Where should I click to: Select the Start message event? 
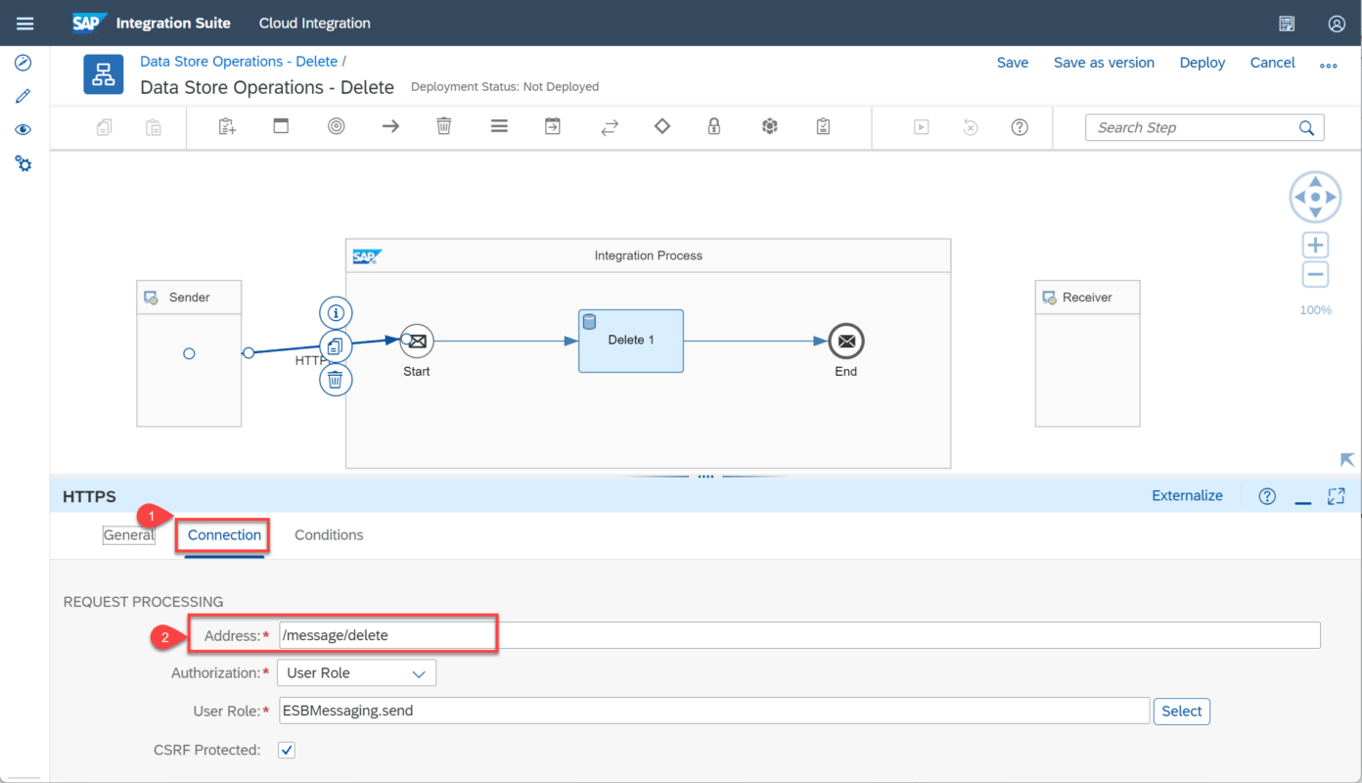click(x=417, y=341)
